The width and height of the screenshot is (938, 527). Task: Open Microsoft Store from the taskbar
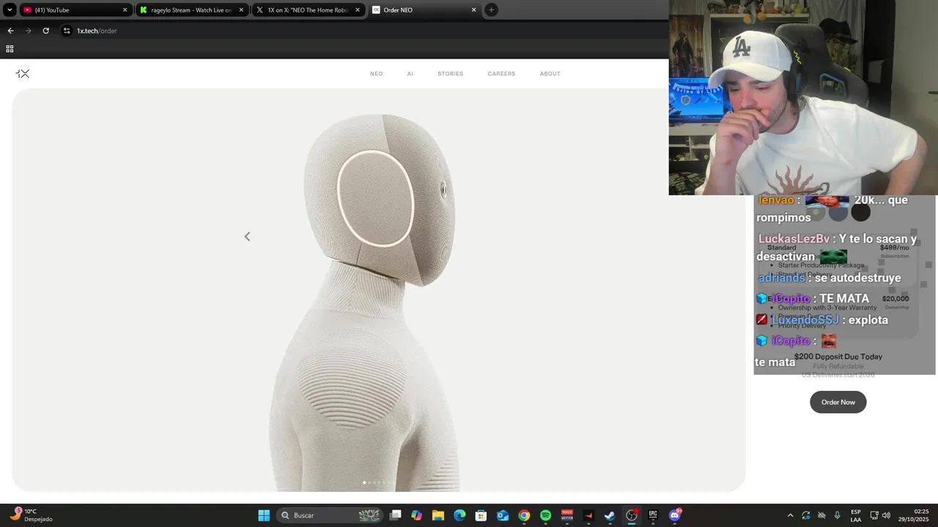[481, 515]
